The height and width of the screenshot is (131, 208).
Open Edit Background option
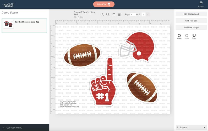point(191,14)
